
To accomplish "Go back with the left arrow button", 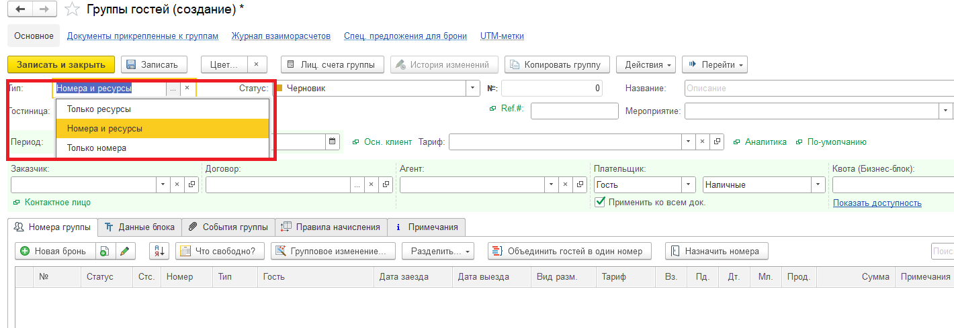I will (x=19, y=9).
